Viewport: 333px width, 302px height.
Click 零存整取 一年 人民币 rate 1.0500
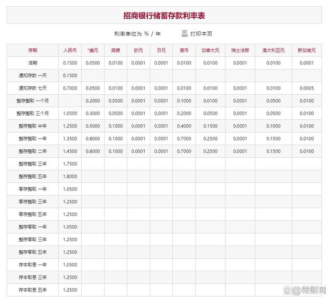tap(70, 189)
